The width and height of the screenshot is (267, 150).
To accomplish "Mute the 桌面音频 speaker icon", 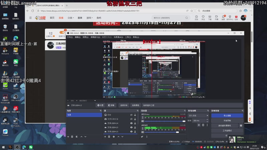I will (143, 132).
